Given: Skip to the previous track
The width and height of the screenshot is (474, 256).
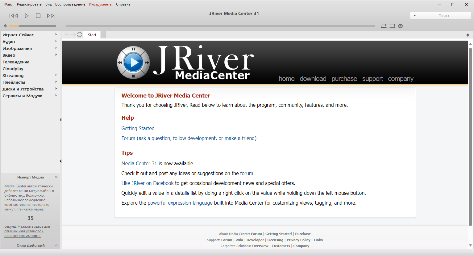Looking at the screenshot, I should tap(14, 16).
